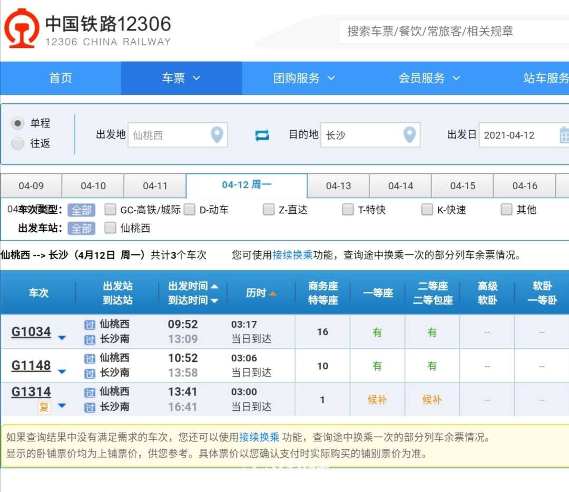Switch to the 04-10 date tab
The image size is (569, 492).
click(x=93, y=186)
